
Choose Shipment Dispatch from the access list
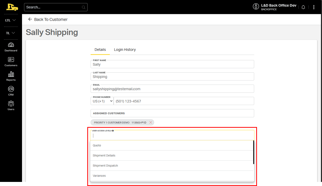105,166
